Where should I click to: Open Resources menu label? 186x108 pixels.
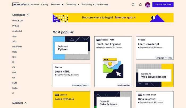pos(56,5)
